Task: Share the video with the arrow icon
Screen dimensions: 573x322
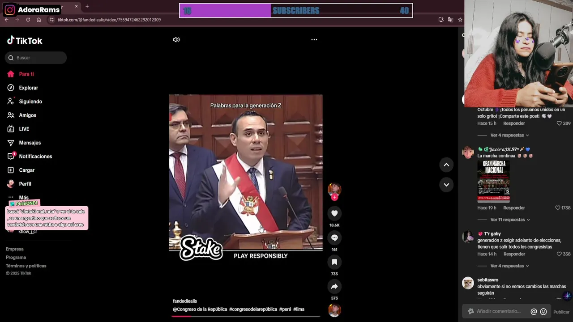Action: pyautogui.click(x=334, y=286)
